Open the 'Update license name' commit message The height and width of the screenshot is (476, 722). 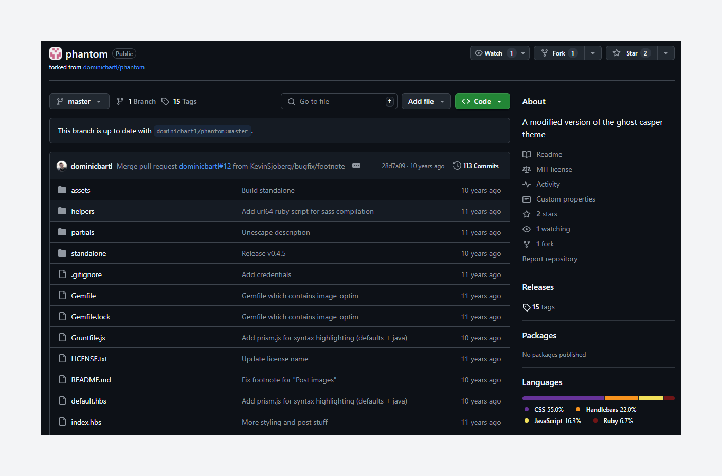pyautogui.click(x=275, y=359)
